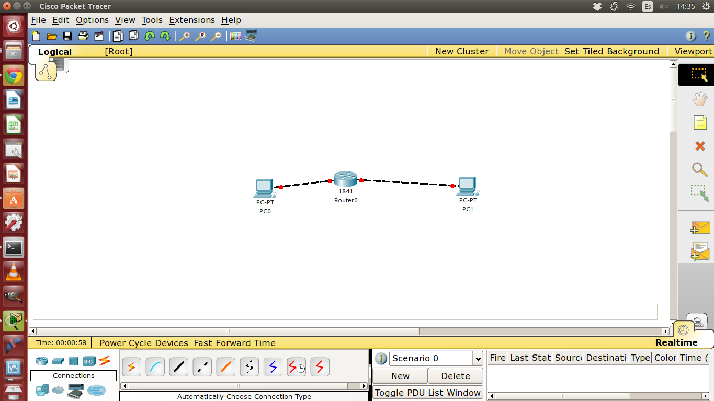Click the New scenario button
The height and width of the screenshot is (401, 714).
click(x=399, y=375)
